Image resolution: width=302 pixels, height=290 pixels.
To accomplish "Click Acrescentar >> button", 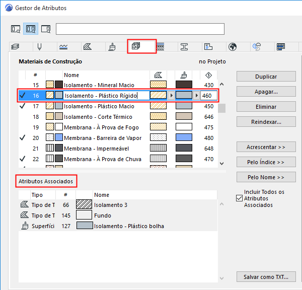I will (x=266, y=147).
